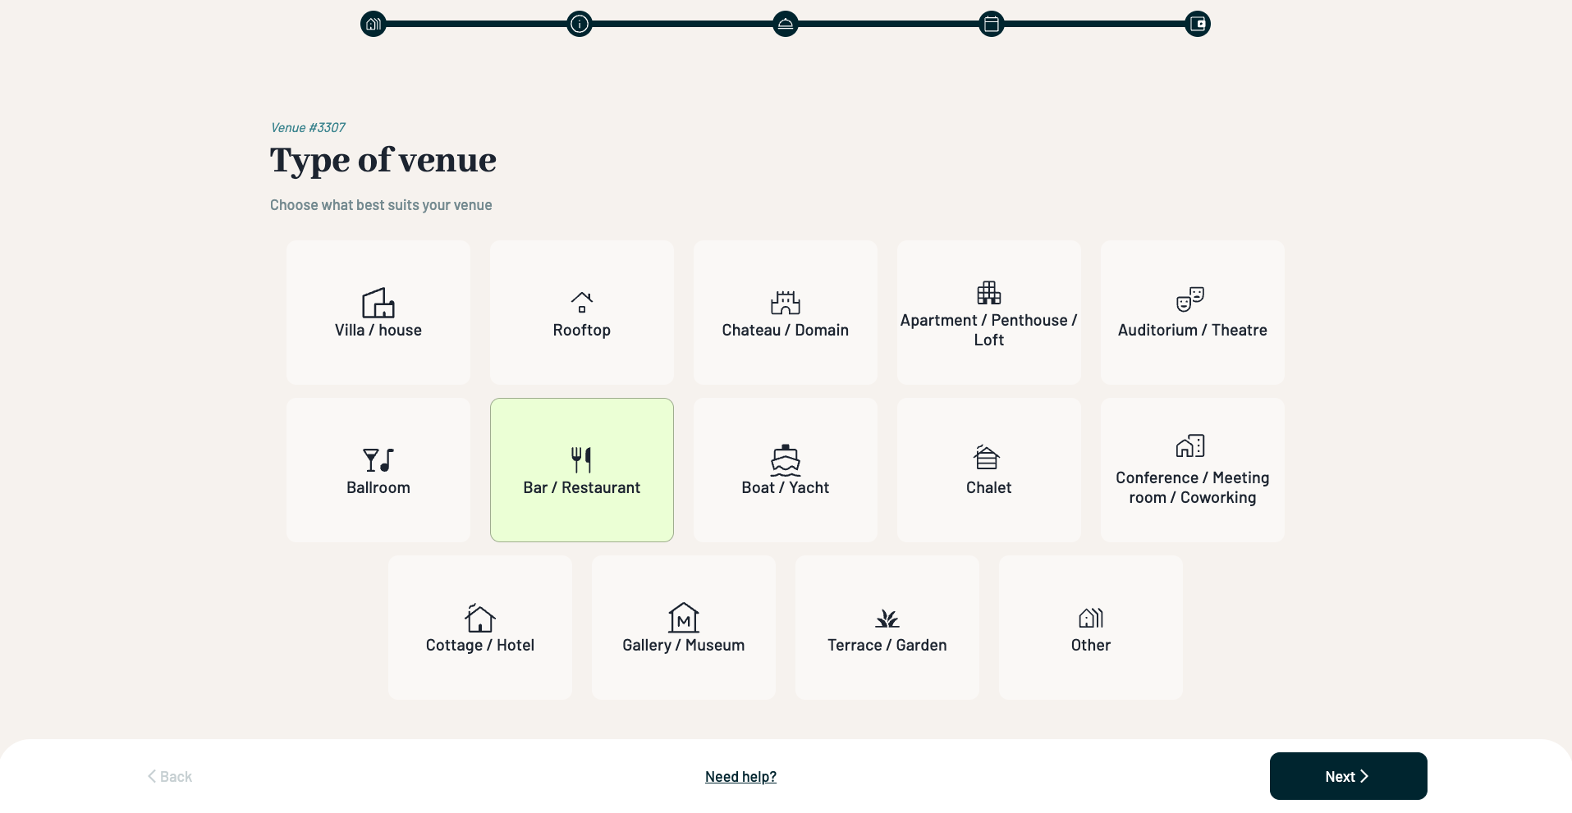Select Chateau / Domain castle icon
The image size is (1572, 813).
(786, 303)
